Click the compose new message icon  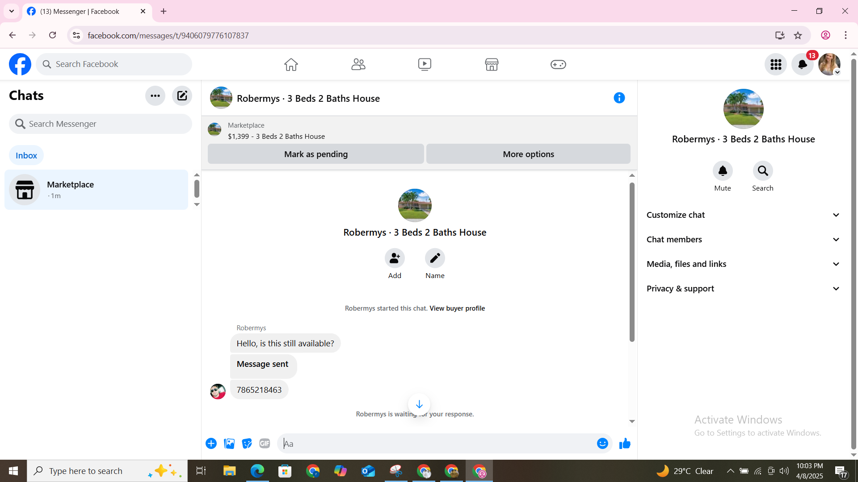182,96
